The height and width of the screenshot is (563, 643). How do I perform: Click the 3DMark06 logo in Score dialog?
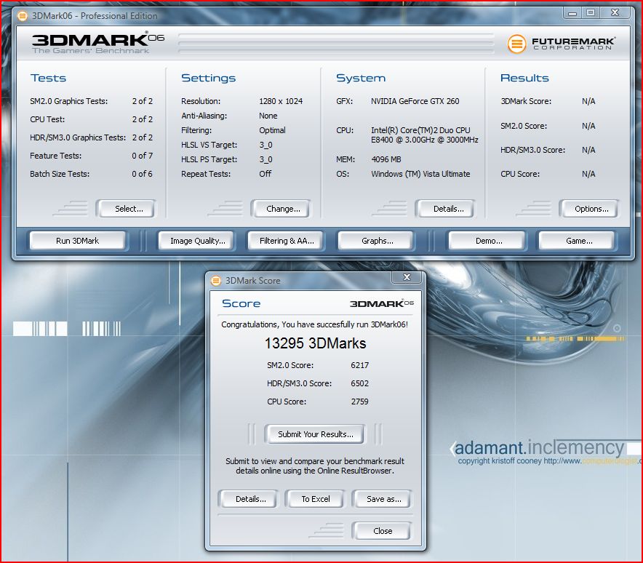click(x=382, y=303)
